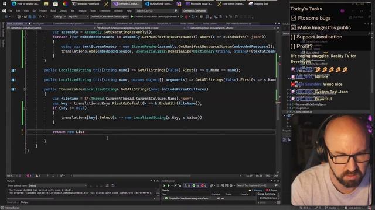Toggle the failed tests filter
This screenshot has height=210, width=375.
(203, 185)
